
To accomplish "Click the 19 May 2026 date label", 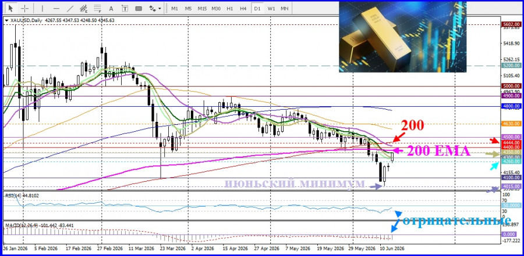I will [330, 249].
